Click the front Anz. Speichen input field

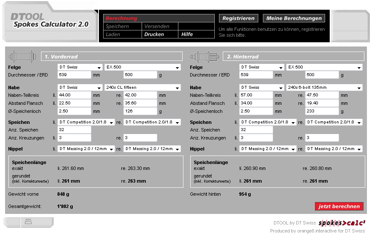coord(74,130)
